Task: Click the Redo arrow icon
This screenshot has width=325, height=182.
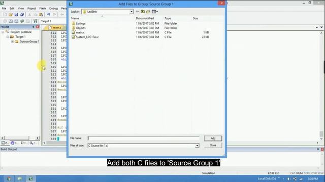Action: click(x=54, y=15)
